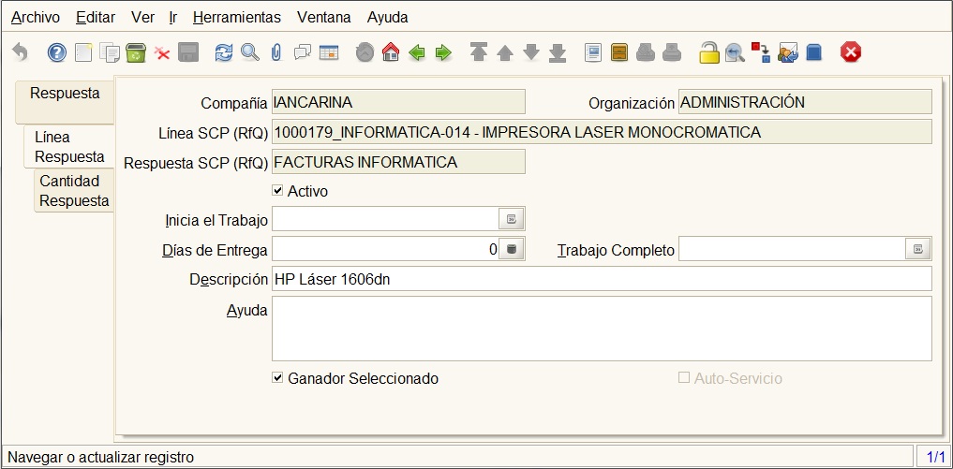The width and height of the screenshot is (953, 469).
Task: Click into the Trabajo Completo field
Action: pos(792,249)
